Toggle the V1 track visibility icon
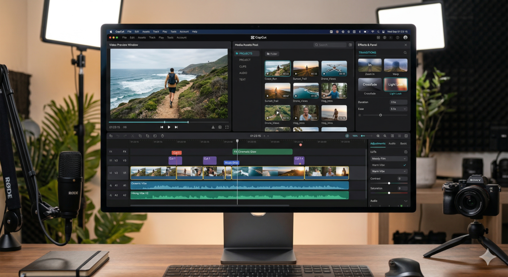The image size is (508, 277). (x=111, y=173)
